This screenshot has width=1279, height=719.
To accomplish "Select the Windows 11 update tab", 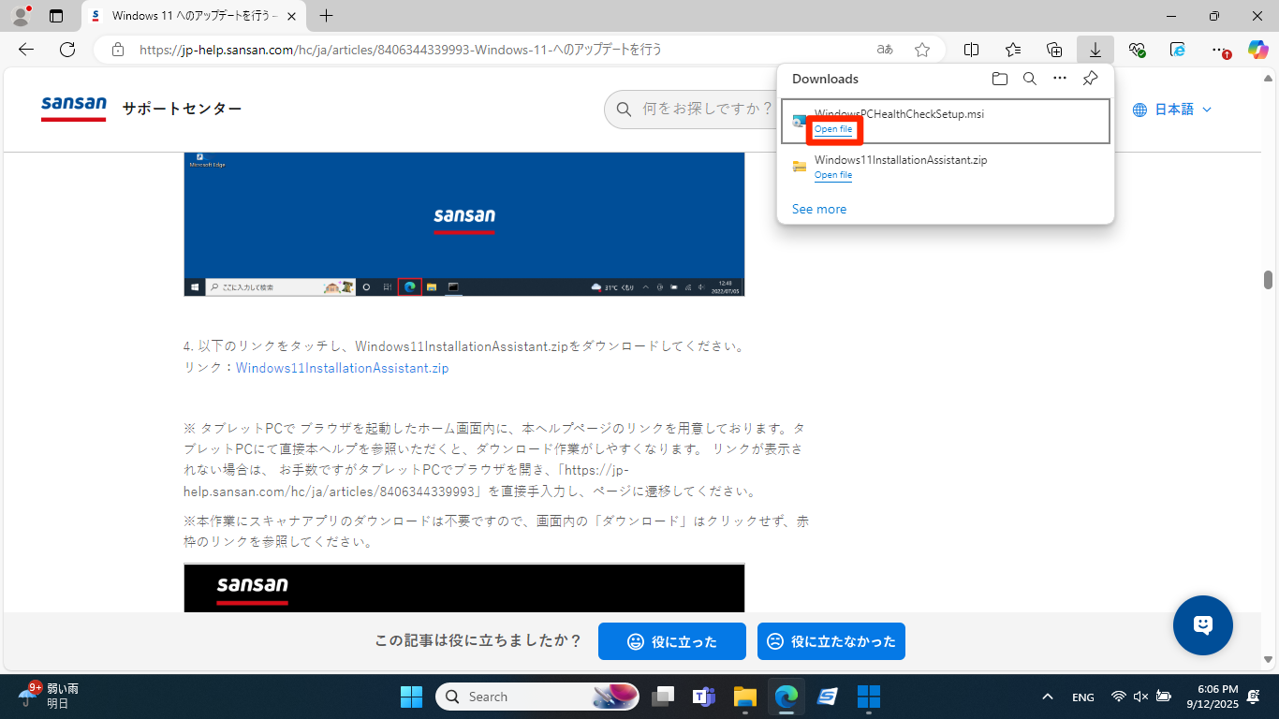I will pyautogui.click(x=192, y=16).
